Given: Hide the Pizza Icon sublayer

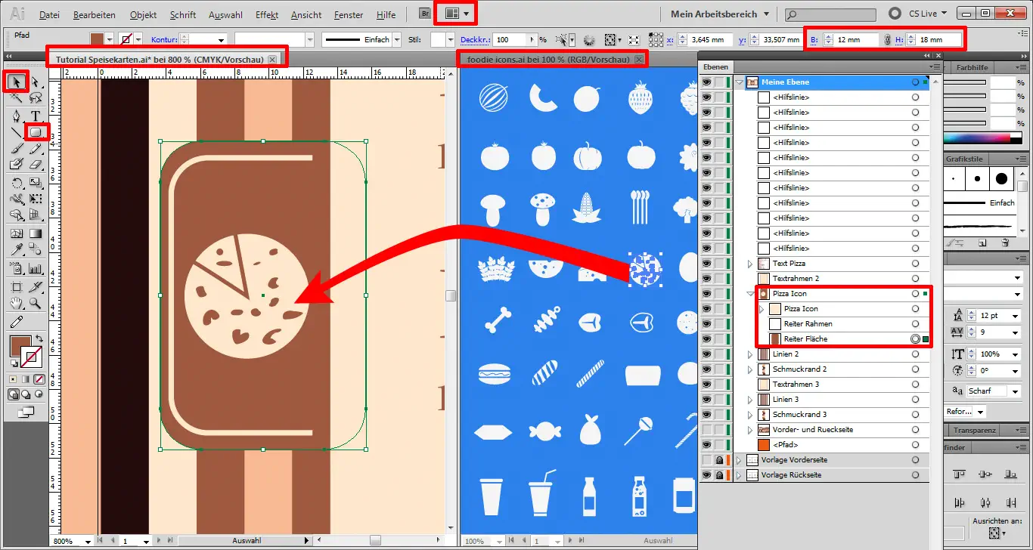Looking at the screenshot, I should (708, 308).
